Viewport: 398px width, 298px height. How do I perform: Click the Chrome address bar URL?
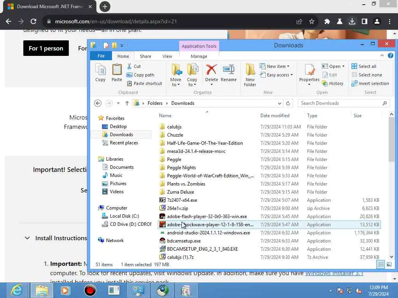pyautogui.click(x=116, y=22)
